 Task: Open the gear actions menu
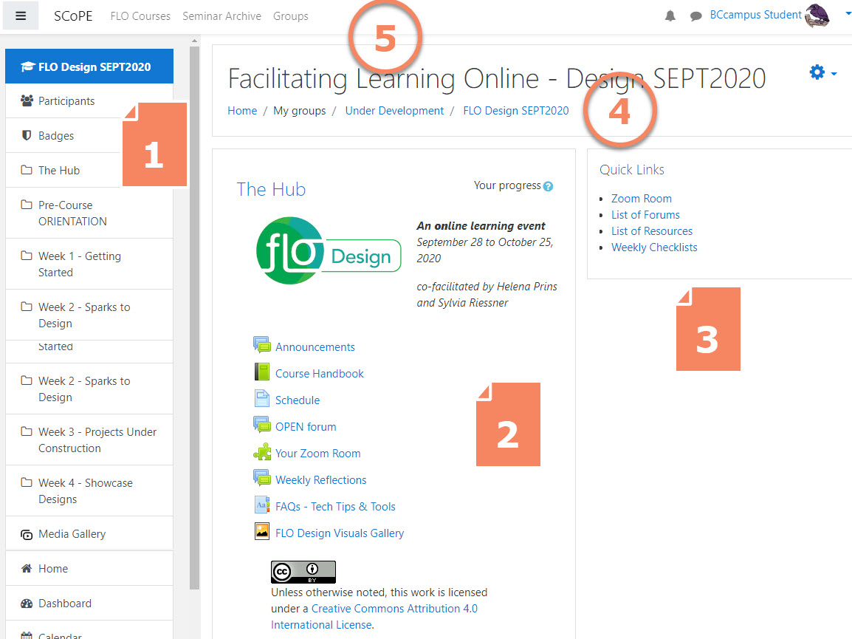[822, 72]
